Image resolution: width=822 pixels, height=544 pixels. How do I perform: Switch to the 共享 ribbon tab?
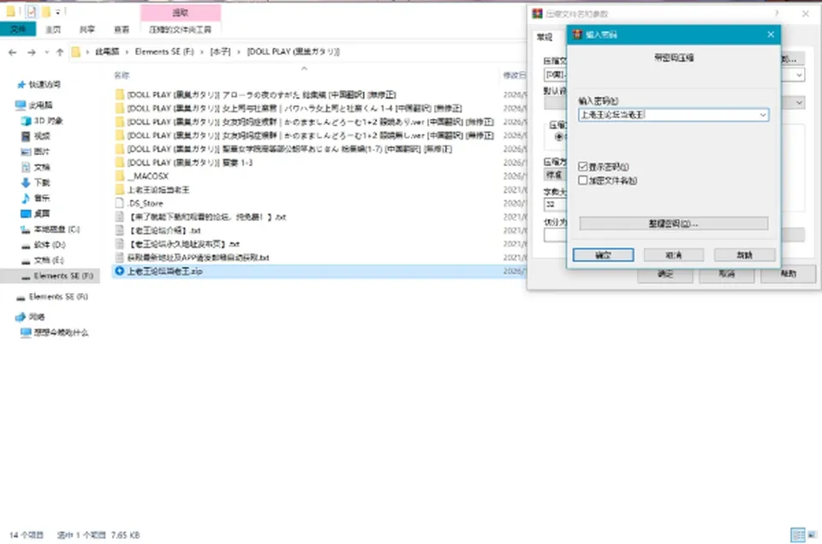tap(87, 29)
